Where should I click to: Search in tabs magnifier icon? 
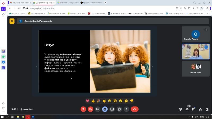pyautogui.click(x=195, y=3)
